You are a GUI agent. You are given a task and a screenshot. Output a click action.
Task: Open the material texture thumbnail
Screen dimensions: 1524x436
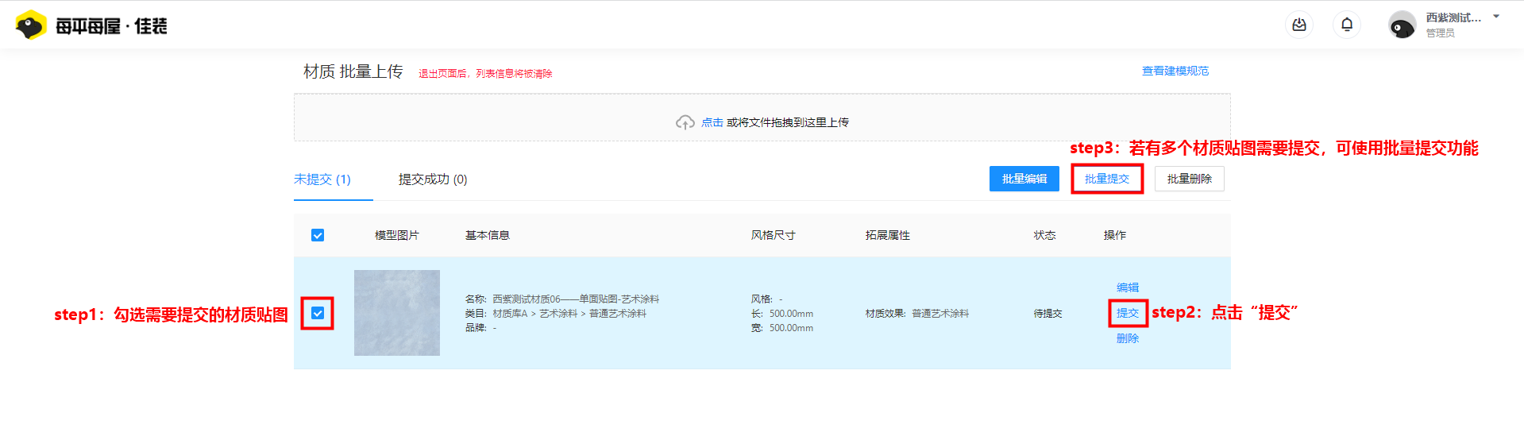(x=397, y=313)
